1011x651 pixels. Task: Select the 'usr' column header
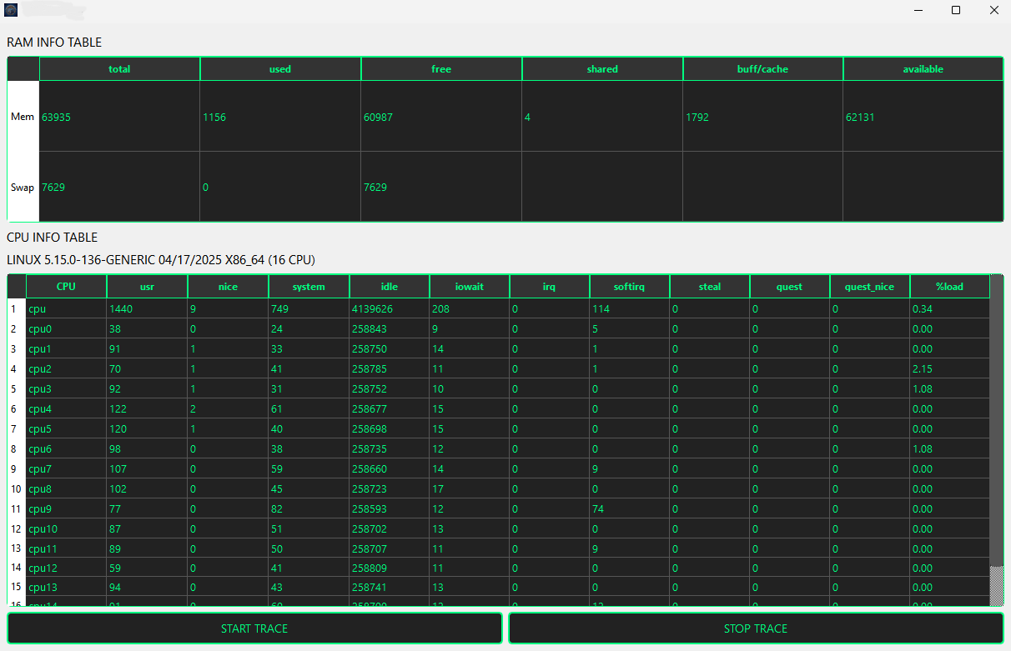147,287
